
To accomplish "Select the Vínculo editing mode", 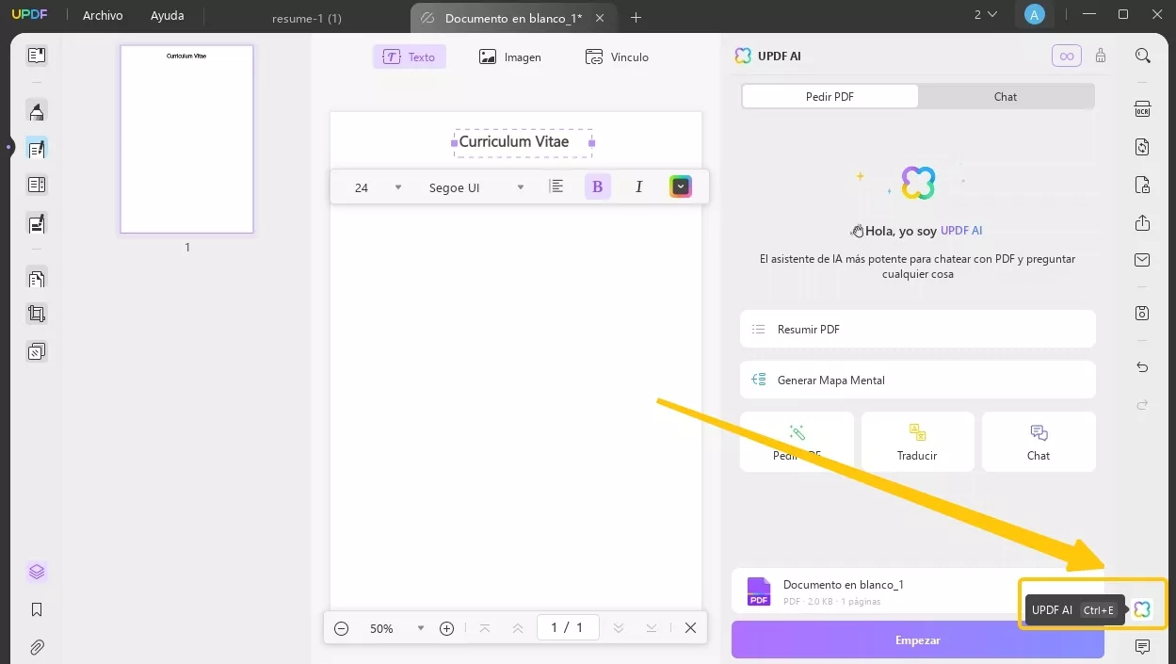I will tap(617, 57).
